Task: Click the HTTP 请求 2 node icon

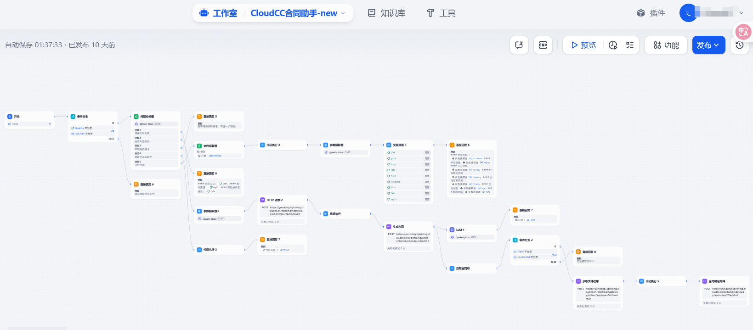Action: tap(262, 200)
